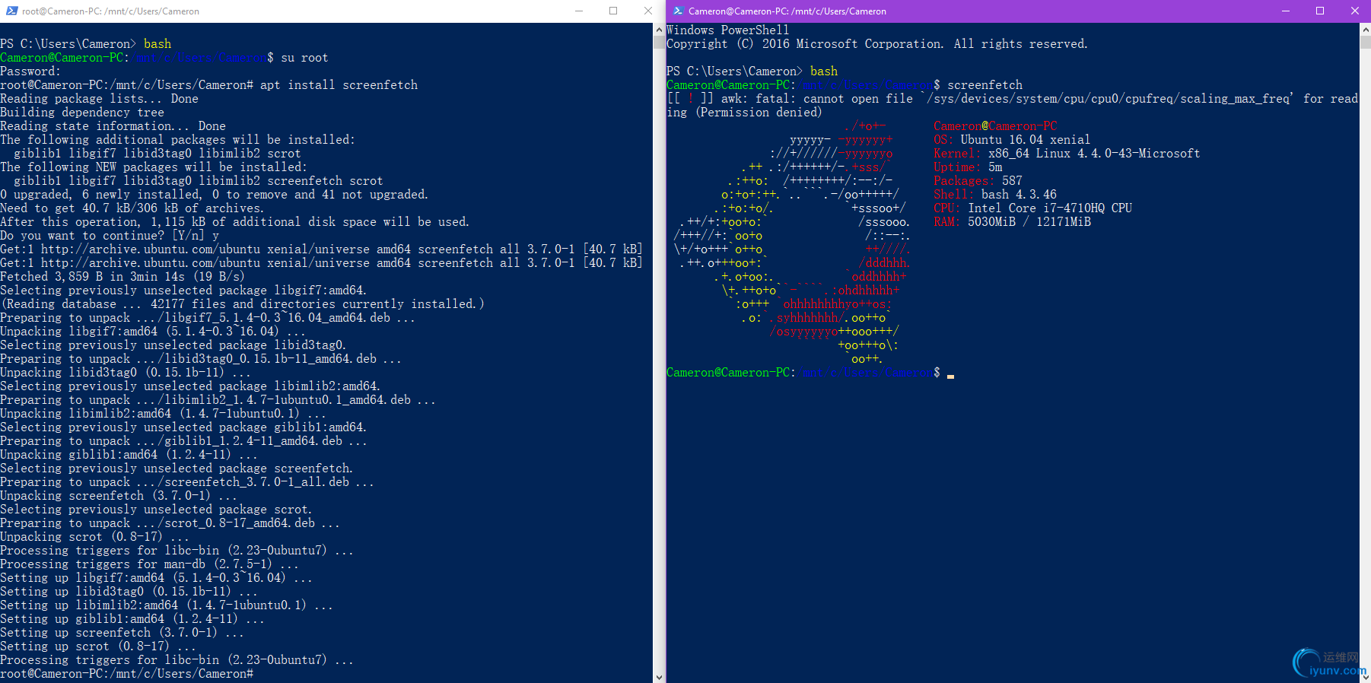Click the 'CPU: Intel Core i7-4710HQ CPU' line
This screenshot has width=1371, height=683.
point(1032,208)
